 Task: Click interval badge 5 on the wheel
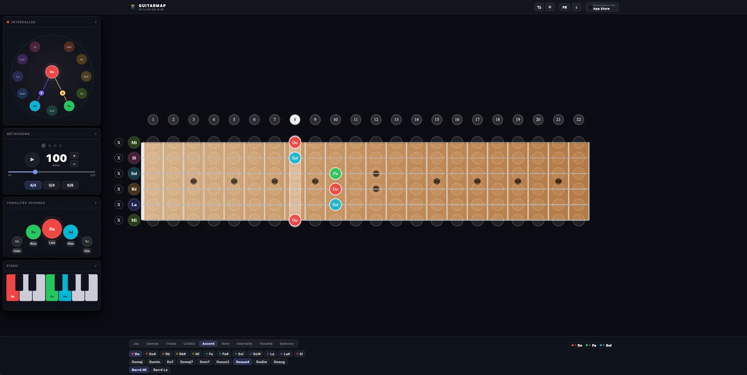click(41, 93)
